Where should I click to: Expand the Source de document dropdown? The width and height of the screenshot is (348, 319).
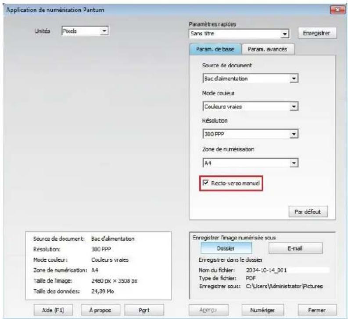pos(251,78)
